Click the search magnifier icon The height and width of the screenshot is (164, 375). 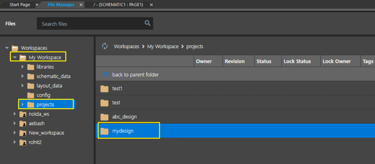(148, 23)
